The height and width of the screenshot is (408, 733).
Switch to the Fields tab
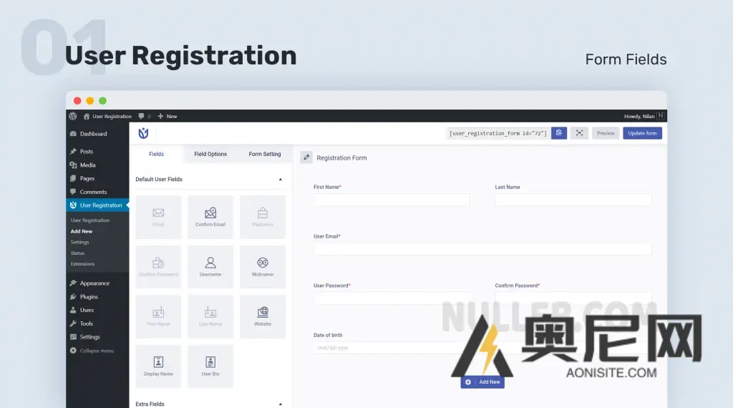coord(156,154)
